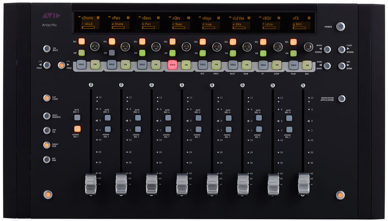
Task: Click the vDrums name on the display
Action: coord(87,18)
